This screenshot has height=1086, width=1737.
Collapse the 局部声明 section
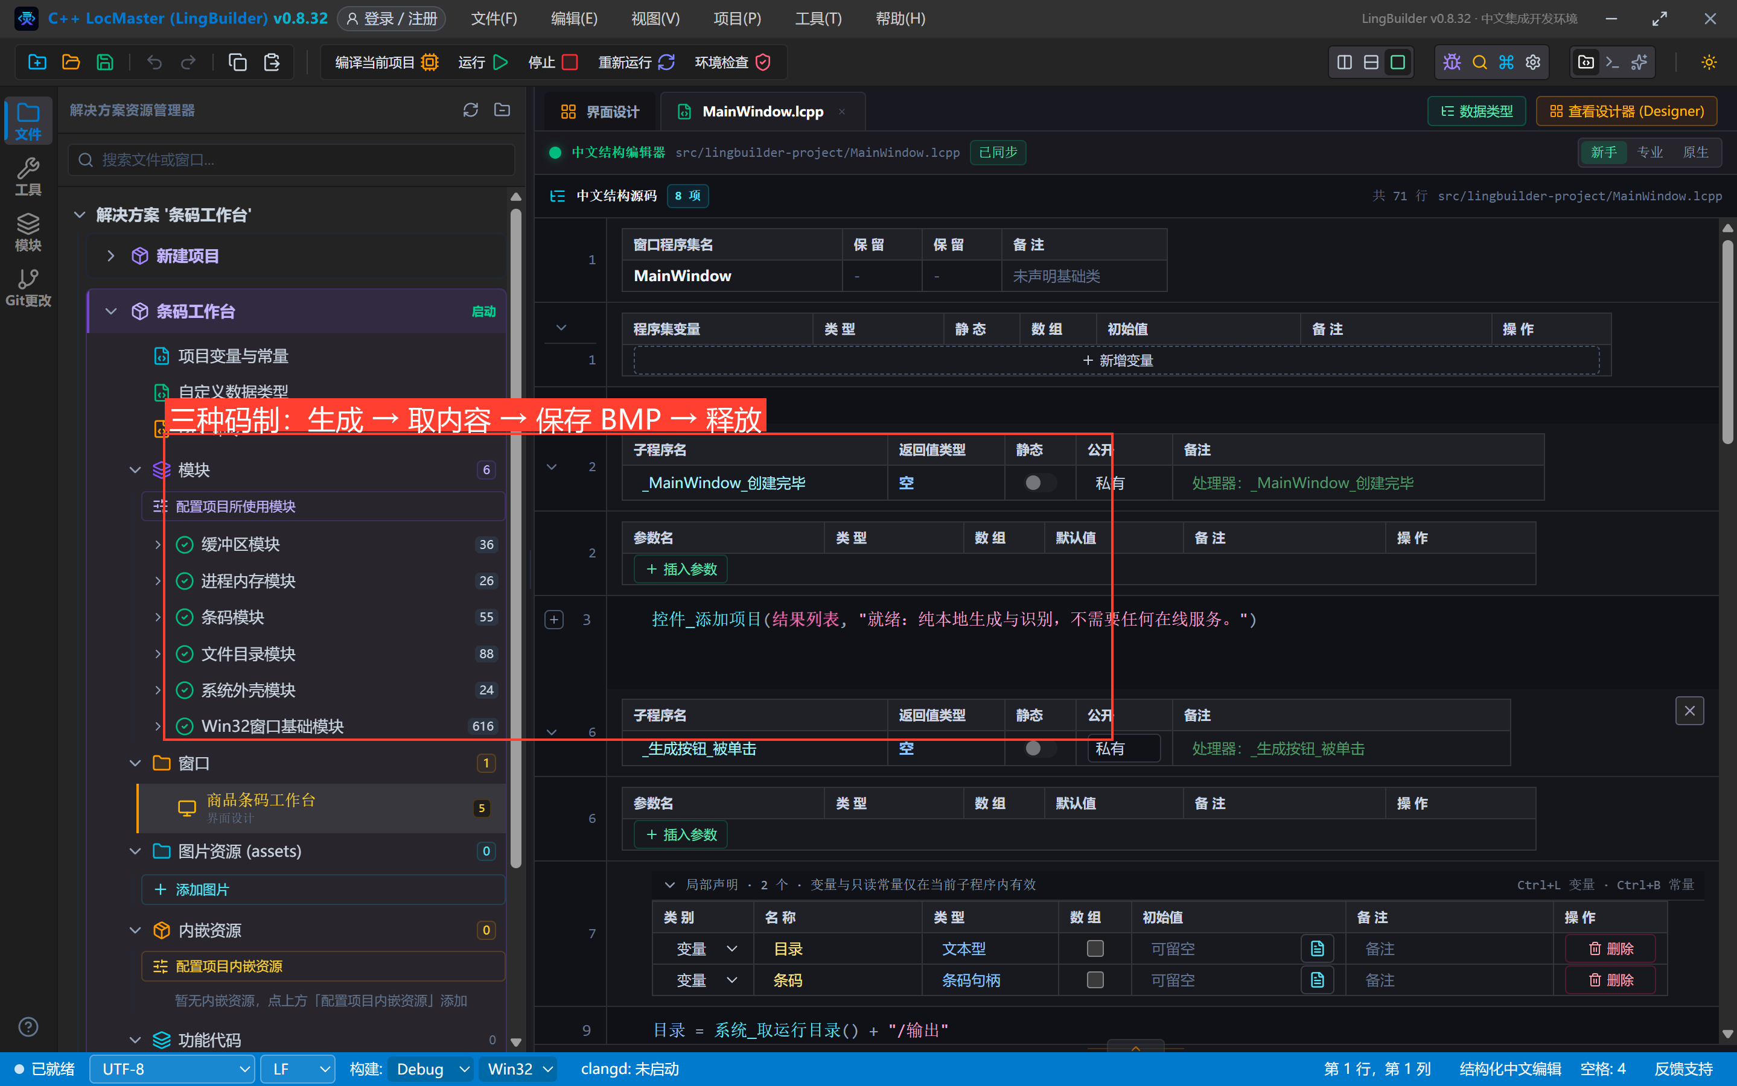[x=669, y=884]
